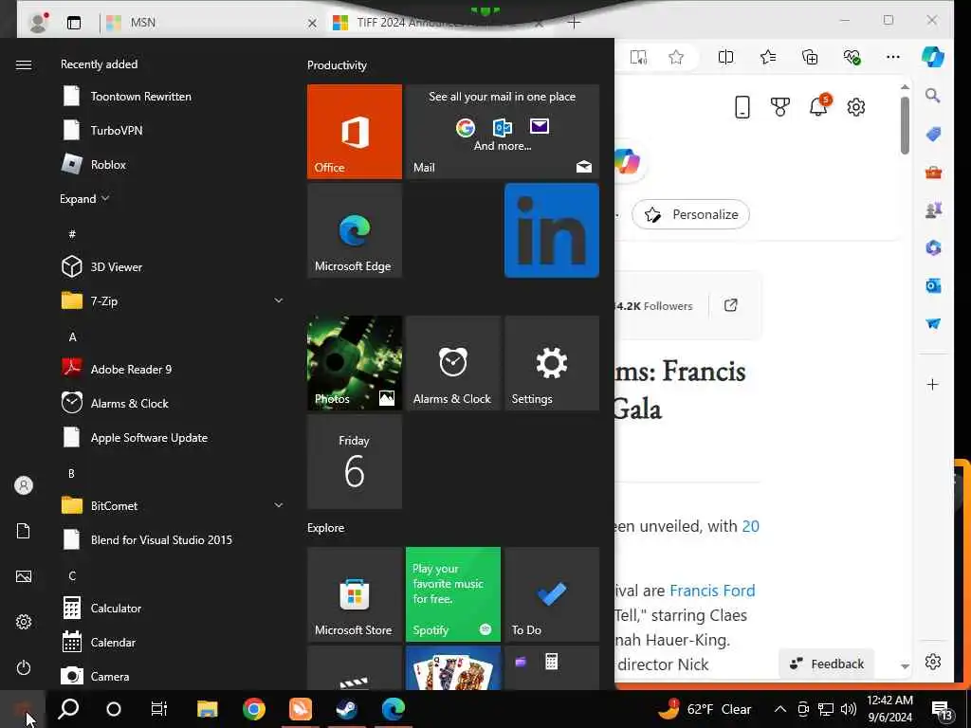The width and height of the screenshot is (971, 728).
Task: Expand the Recently added list
Action: click(84, 199)
